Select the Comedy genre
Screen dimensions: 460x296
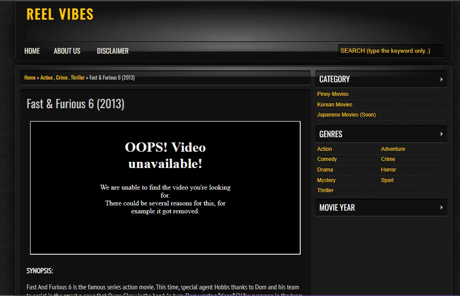tap(327, 159)
